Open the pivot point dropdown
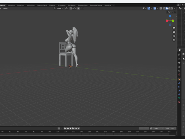This screenshot has height=139, width=185. (x=67, y=8)
